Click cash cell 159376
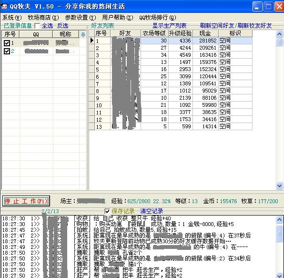The image size is (284, 278). (x=205, y=62)
